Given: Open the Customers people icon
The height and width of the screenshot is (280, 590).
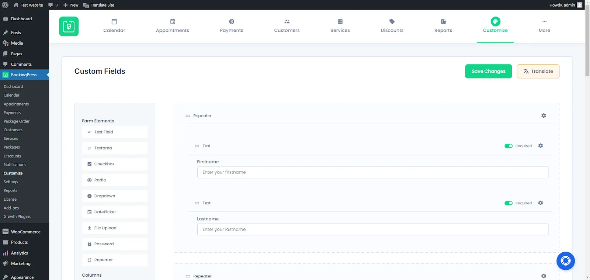Looking at the screenshot, I should (x=287, y=21).
